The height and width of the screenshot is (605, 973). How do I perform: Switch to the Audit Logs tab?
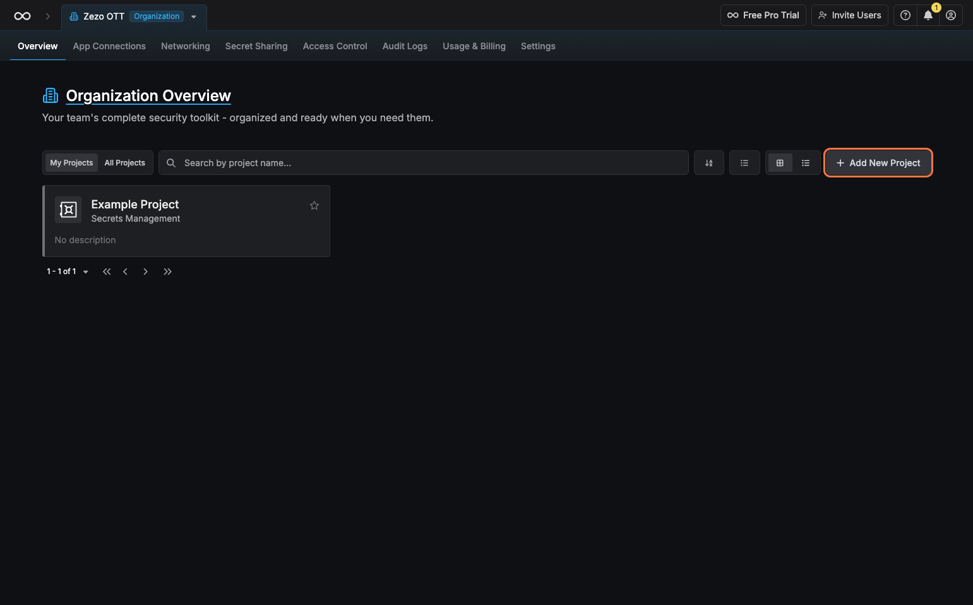click(405, 46)
